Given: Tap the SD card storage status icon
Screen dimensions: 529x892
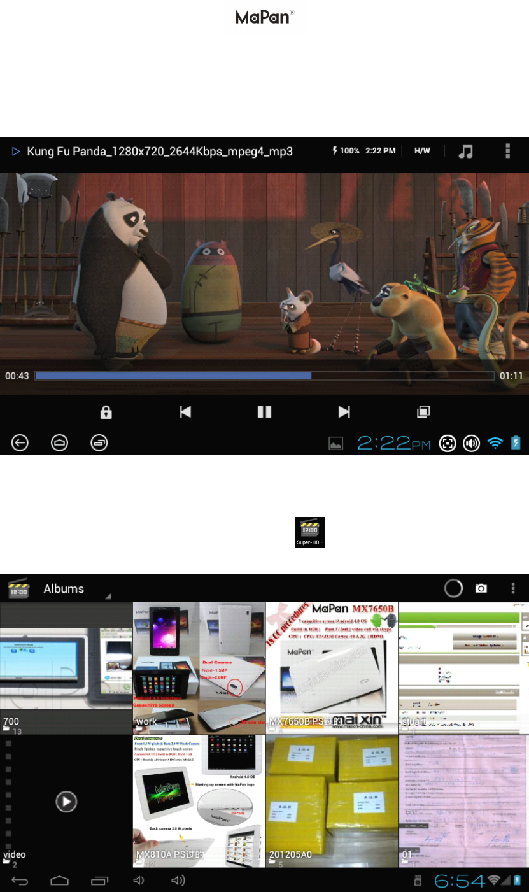Looking at the screenshot, I should [418, 881].
